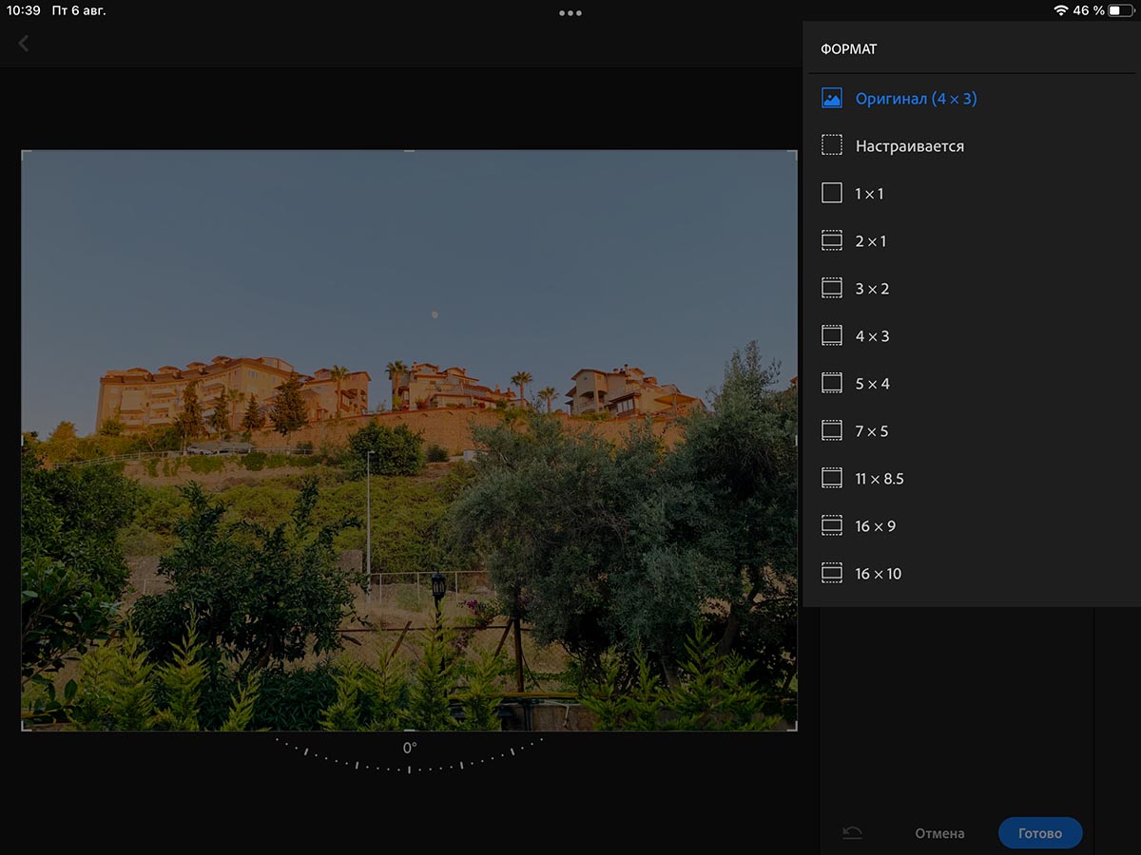The image size is (1141, 855).
Task: Tap the back arrow icon
Action: (x=24, y=44)
